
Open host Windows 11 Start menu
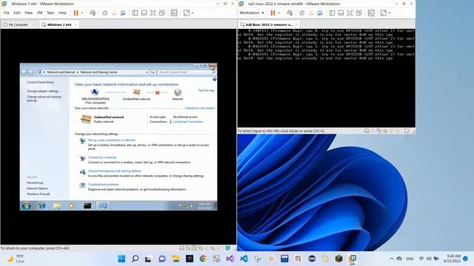121,259
